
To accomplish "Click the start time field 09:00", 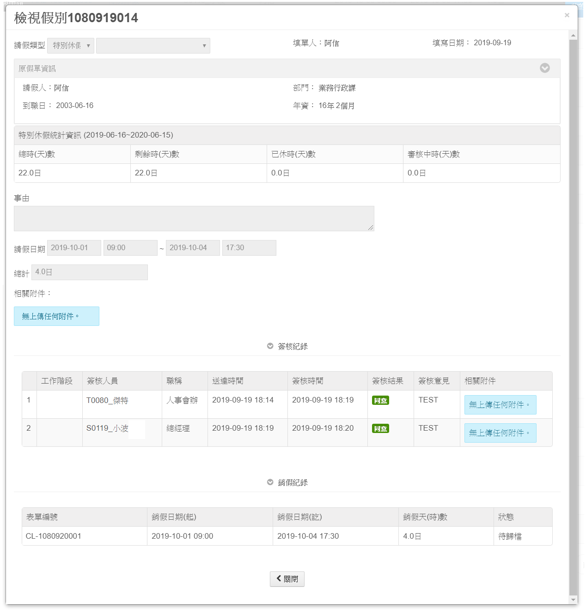I will pyautogui.click(x=130, y=248).
